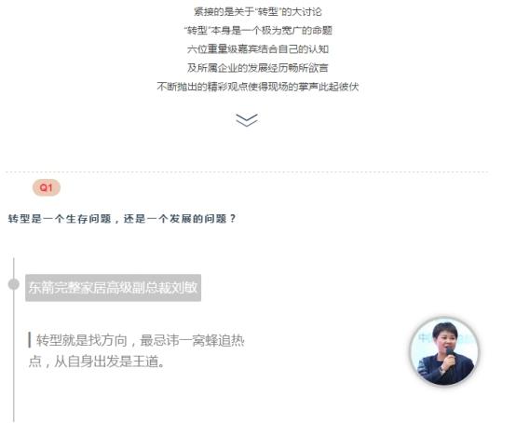Click the quote line ending 从自身出发是王道
The height and width of the screenshot is (423, 516).
(x=97, y=362)
